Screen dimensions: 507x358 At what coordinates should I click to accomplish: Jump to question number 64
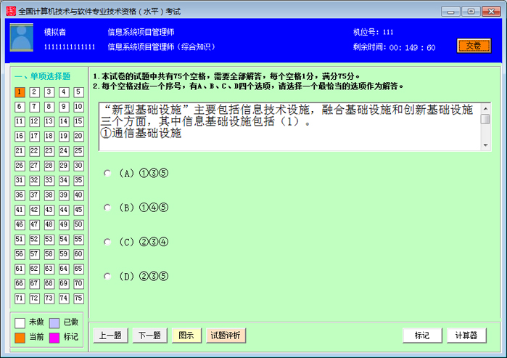(64, 269)
